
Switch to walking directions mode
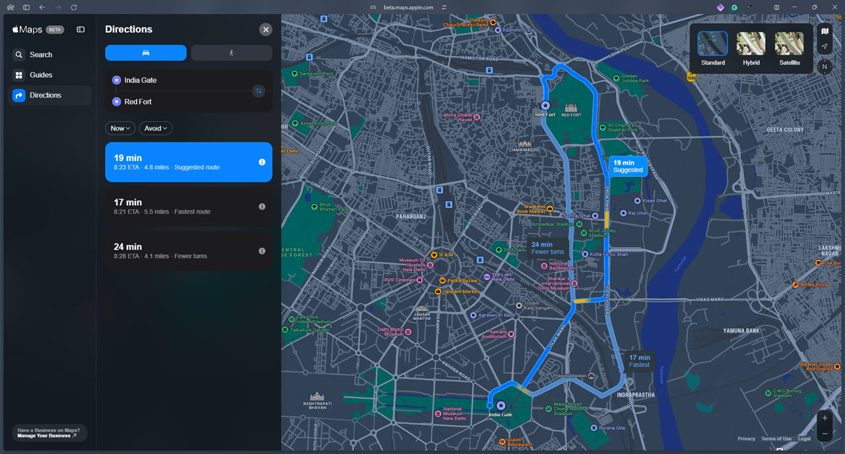tap(231, 53)
